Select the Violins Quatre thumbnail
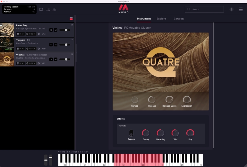This screenshot has height=167, width=247. point(7,59)
